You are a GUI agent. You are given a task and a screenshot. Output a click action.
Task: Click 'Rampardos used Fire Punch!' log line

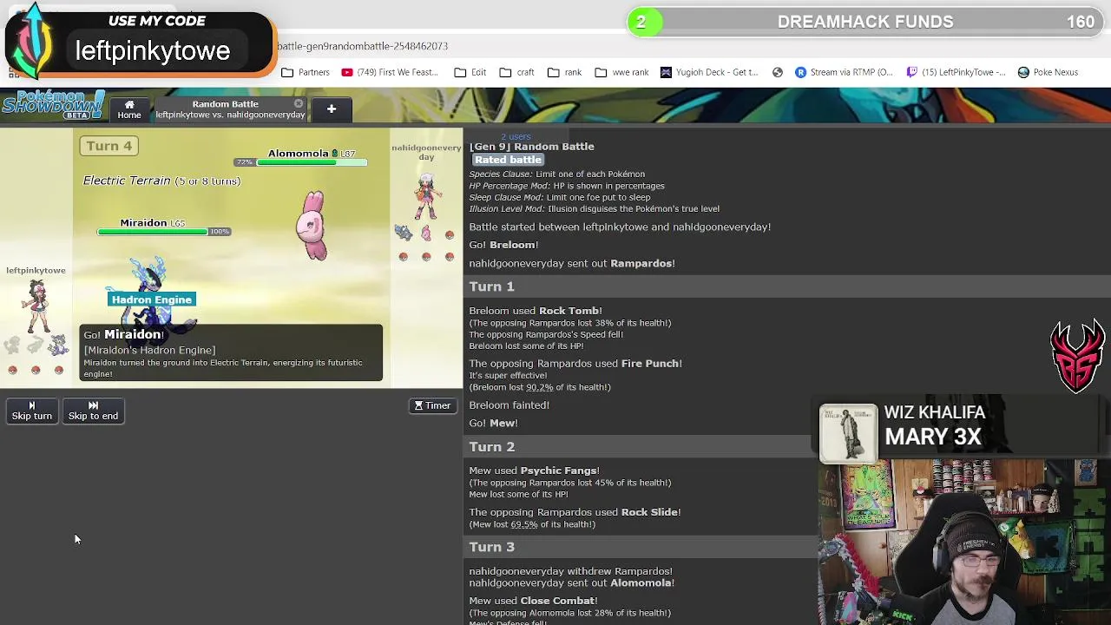pos(575,364)
